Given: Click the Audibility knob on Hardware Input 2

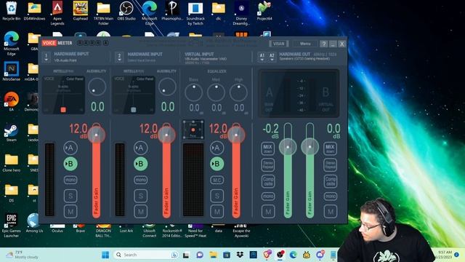Looking at the screenshot, I should [x=167, y=87].
